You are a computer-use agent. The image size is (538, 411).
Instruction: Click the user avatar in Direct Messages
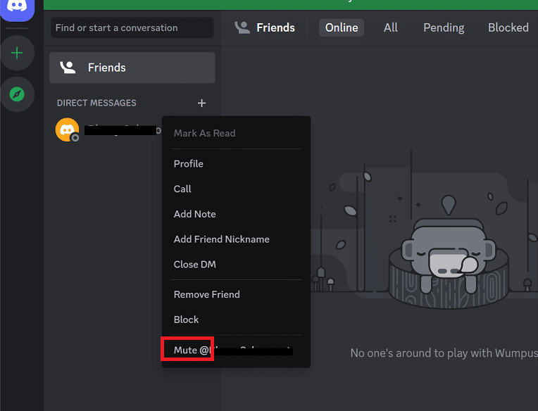pos(67,130)
